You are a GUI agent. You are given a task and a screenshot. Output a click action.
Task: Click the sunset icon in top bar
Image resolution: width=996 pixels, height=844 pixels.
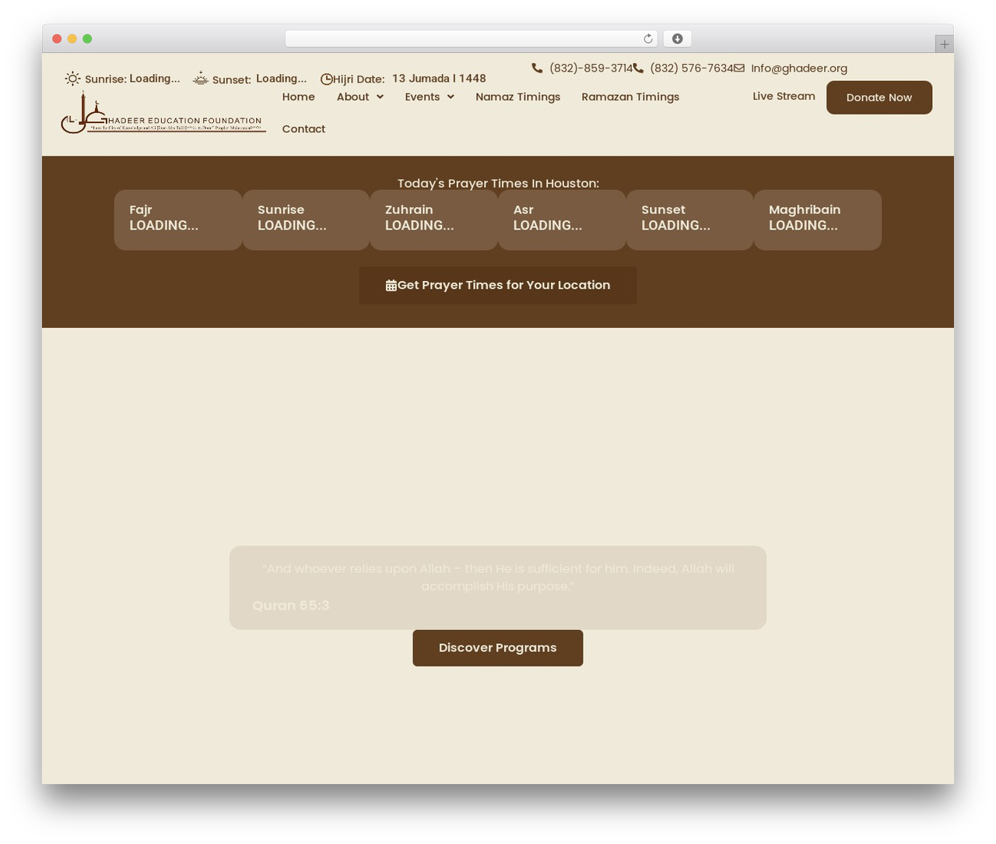pos(201,78)
